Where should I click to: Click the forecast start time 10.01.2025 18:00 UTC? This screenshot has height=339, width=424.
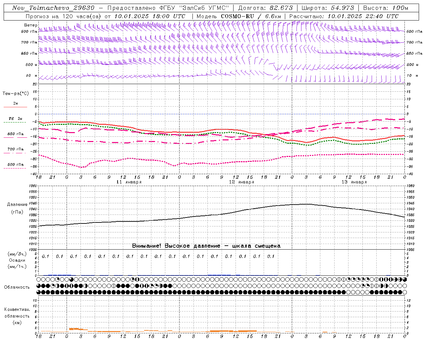coord(149,16)
